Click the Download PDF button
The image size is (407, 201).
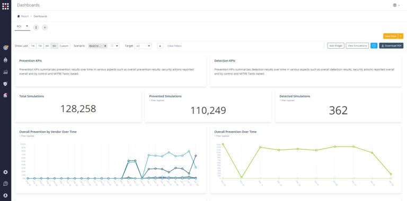[391, 46]
